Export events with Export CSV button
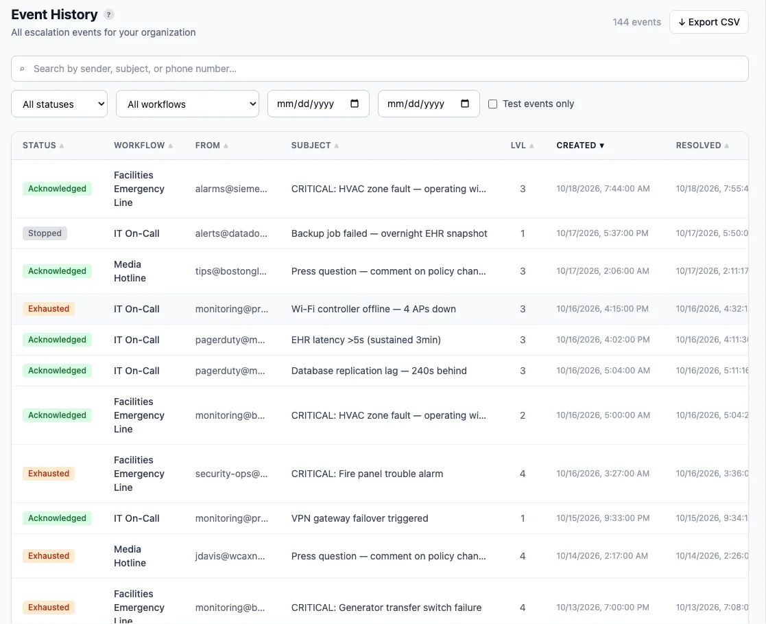 point(709,22)
